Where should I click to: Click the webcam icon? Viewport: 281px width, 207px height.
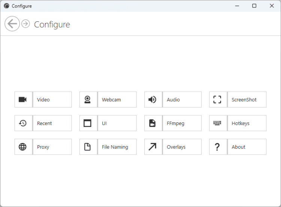click(88, 100)
